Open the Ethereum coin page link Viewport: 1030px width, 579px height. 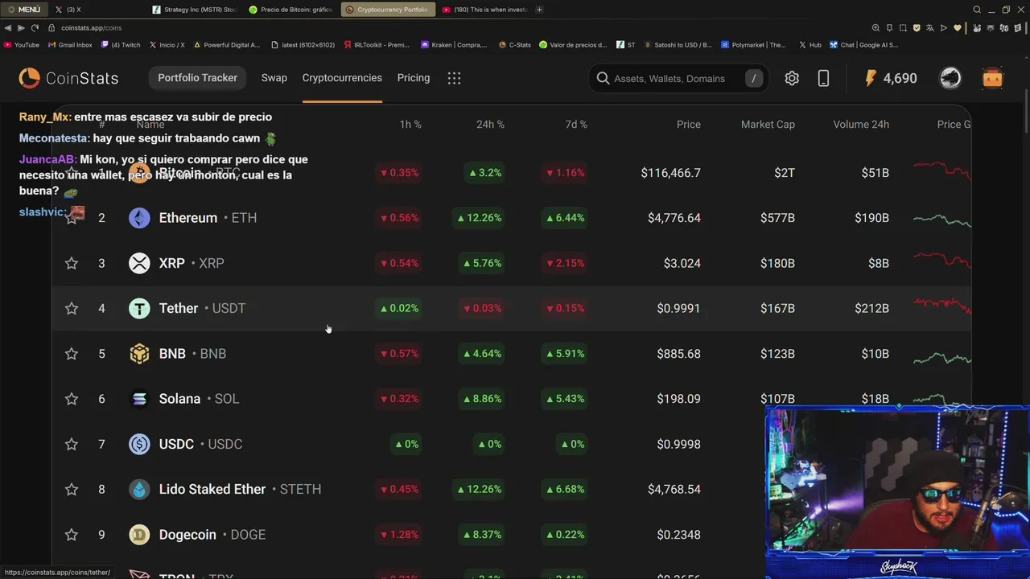tap(208, 218)
